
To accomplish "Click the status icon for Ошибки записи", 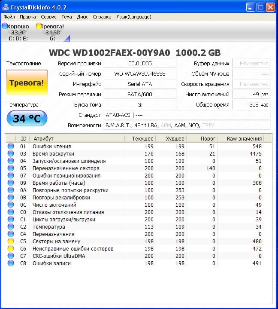I will pos(11,263).
